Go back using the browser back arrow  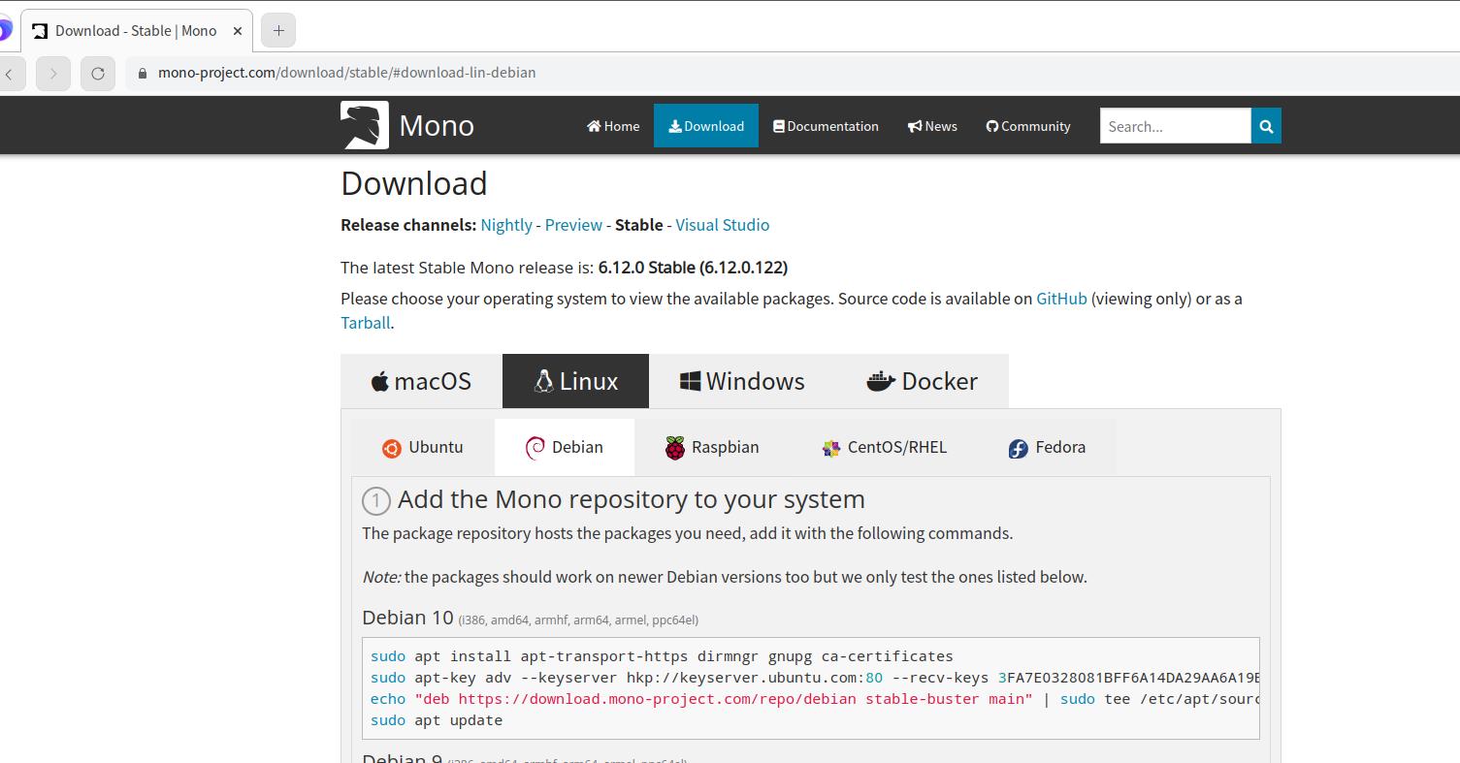(10, 74)
